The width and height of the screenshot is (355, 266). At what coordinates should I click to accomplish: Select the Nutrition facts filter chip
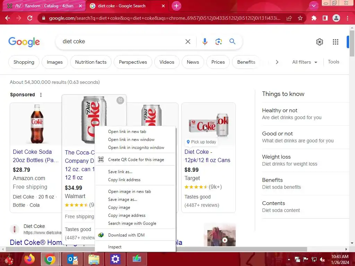90,62
